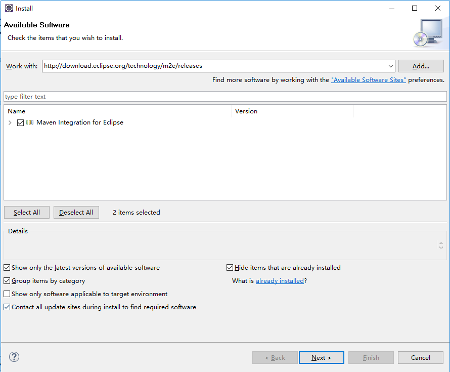
Task: Close the Install dialog window
Action: [438, 8]
